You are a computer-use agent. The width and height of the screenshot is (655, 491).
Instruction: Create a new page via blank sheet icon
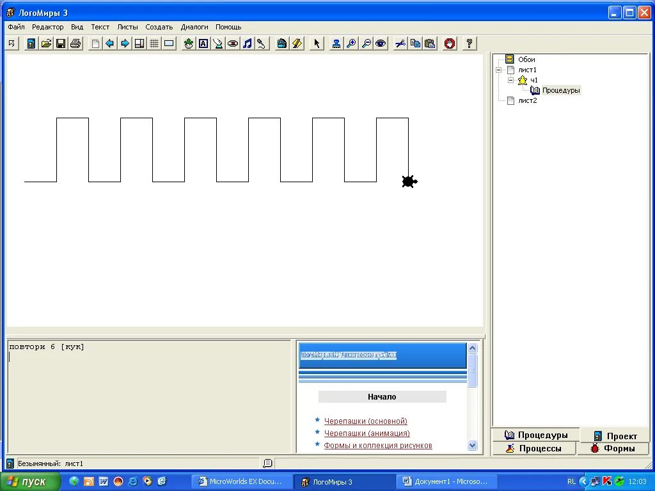click(96, 43)
